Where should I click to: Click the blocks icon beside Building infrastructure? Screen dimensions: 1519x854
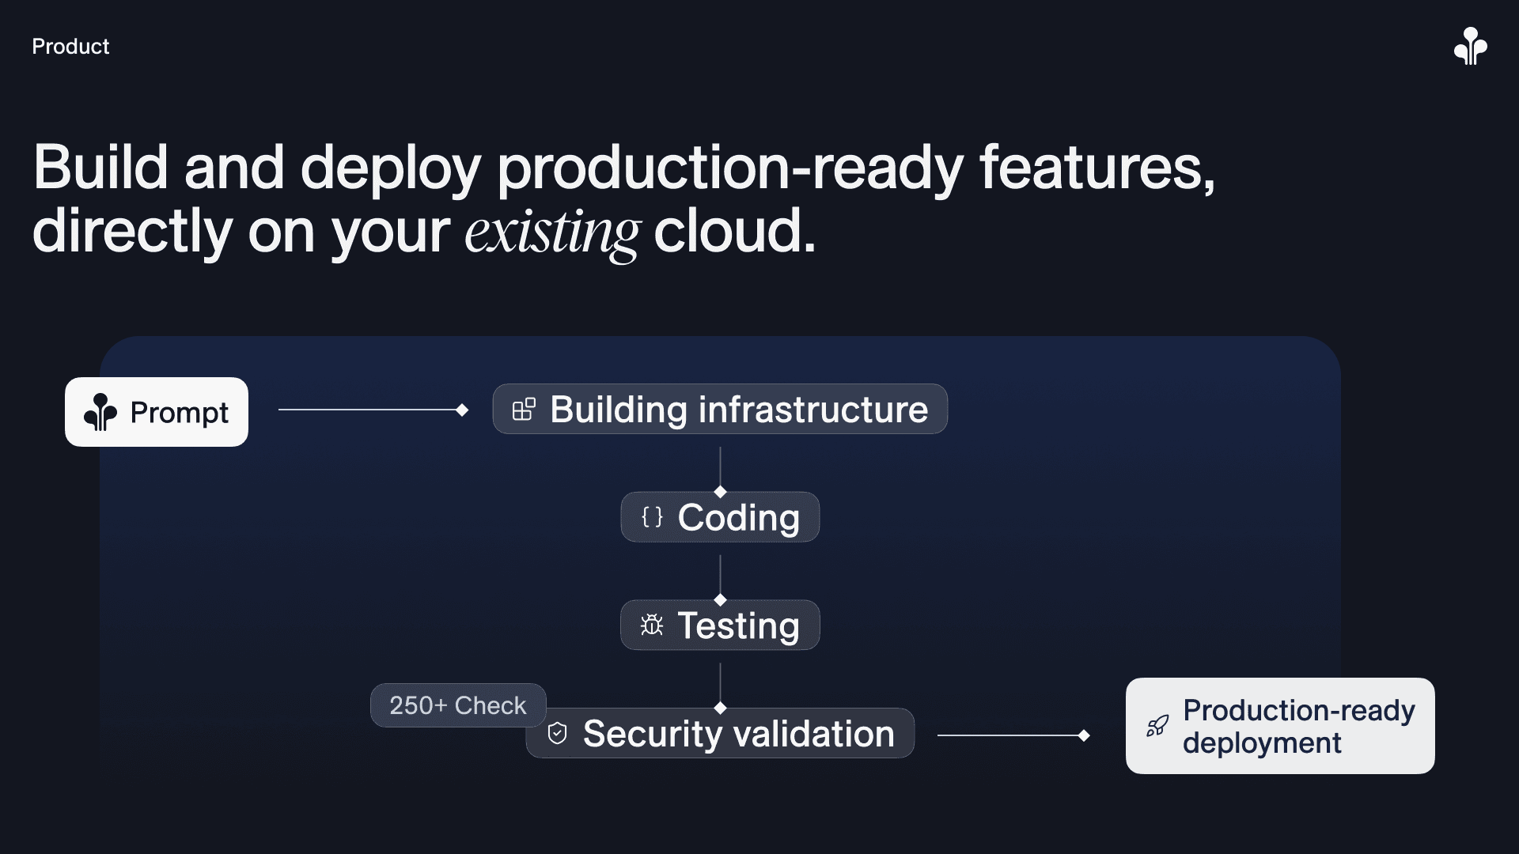pos(524,409)
